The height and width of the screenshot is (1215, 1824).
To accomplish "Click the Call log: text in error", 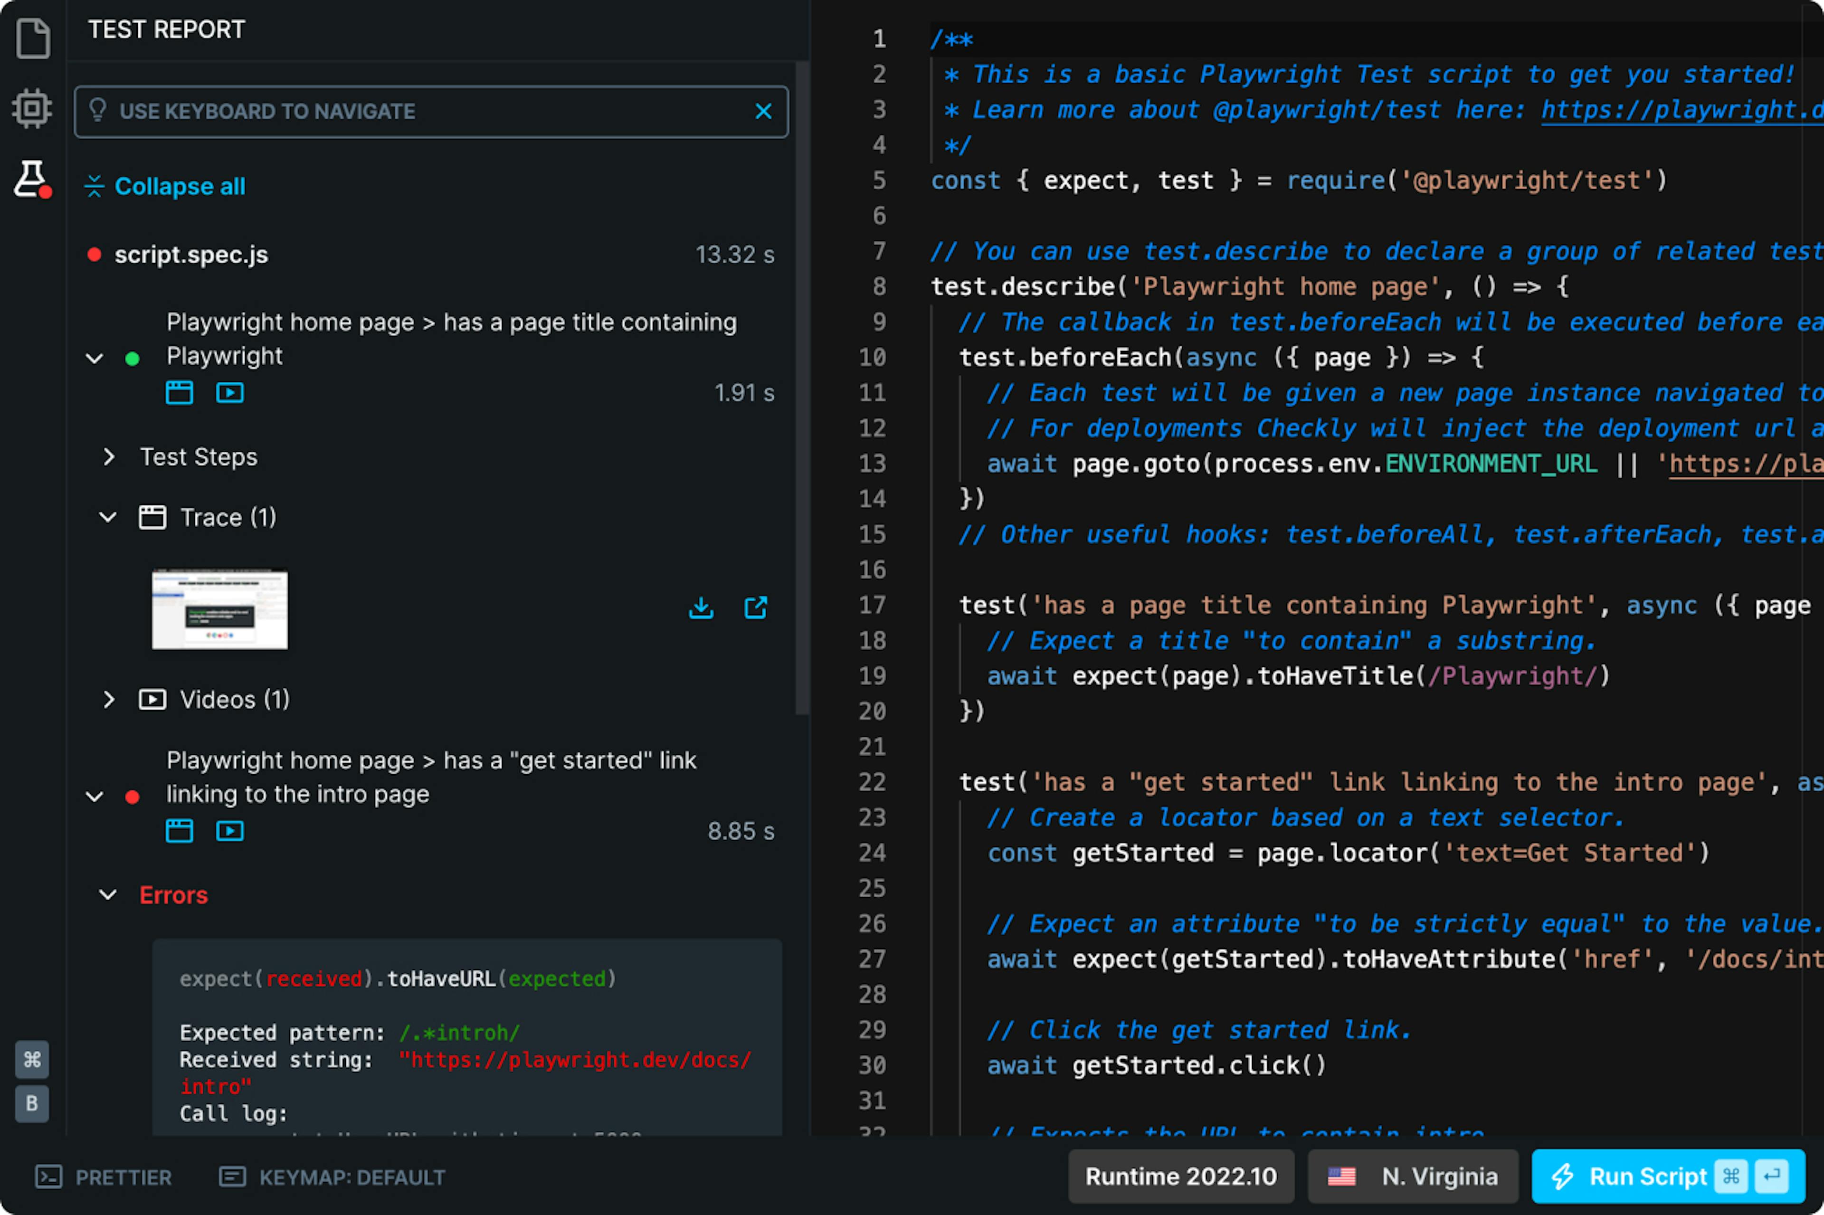I will click(x=233, y=1114).
